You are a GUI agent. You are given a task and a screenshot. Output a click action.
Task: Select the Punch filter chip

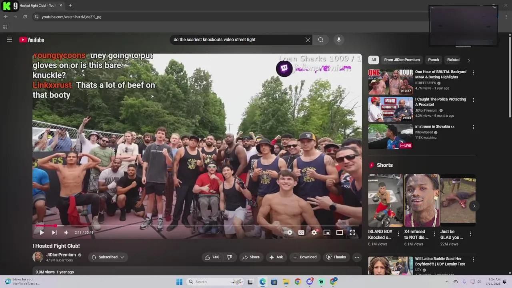pyautogui.click(x=434, y=60)
